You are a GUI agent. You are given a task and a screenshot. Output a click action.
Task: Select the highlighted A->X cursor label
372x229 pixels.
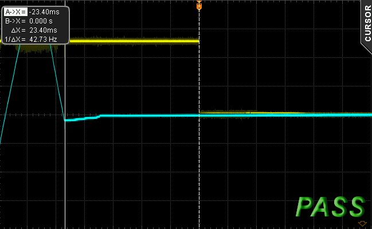point(15,11)
